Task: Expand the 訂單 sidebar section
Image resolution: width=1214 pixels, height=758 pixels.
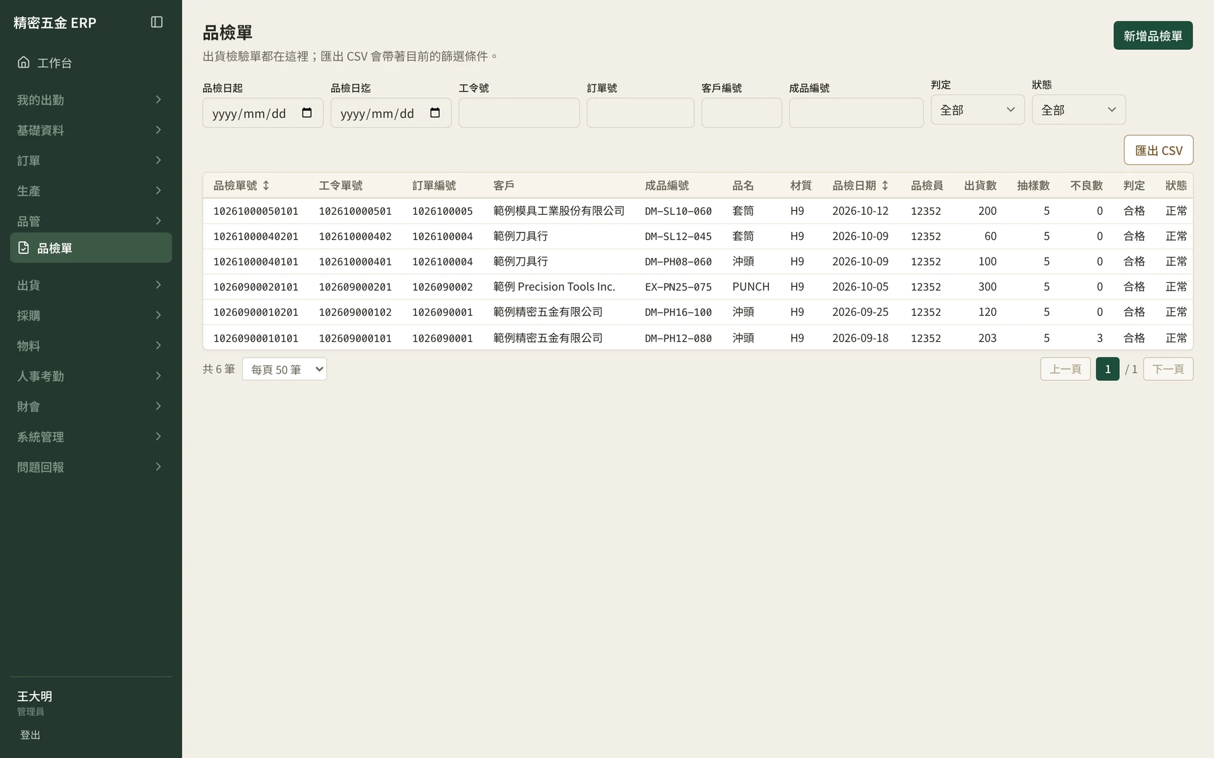Action: coord(91,160)
